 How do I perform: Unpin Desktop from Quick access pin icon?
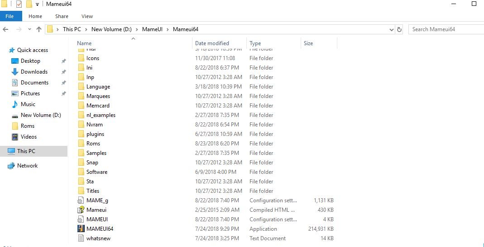tap(63, 61)
